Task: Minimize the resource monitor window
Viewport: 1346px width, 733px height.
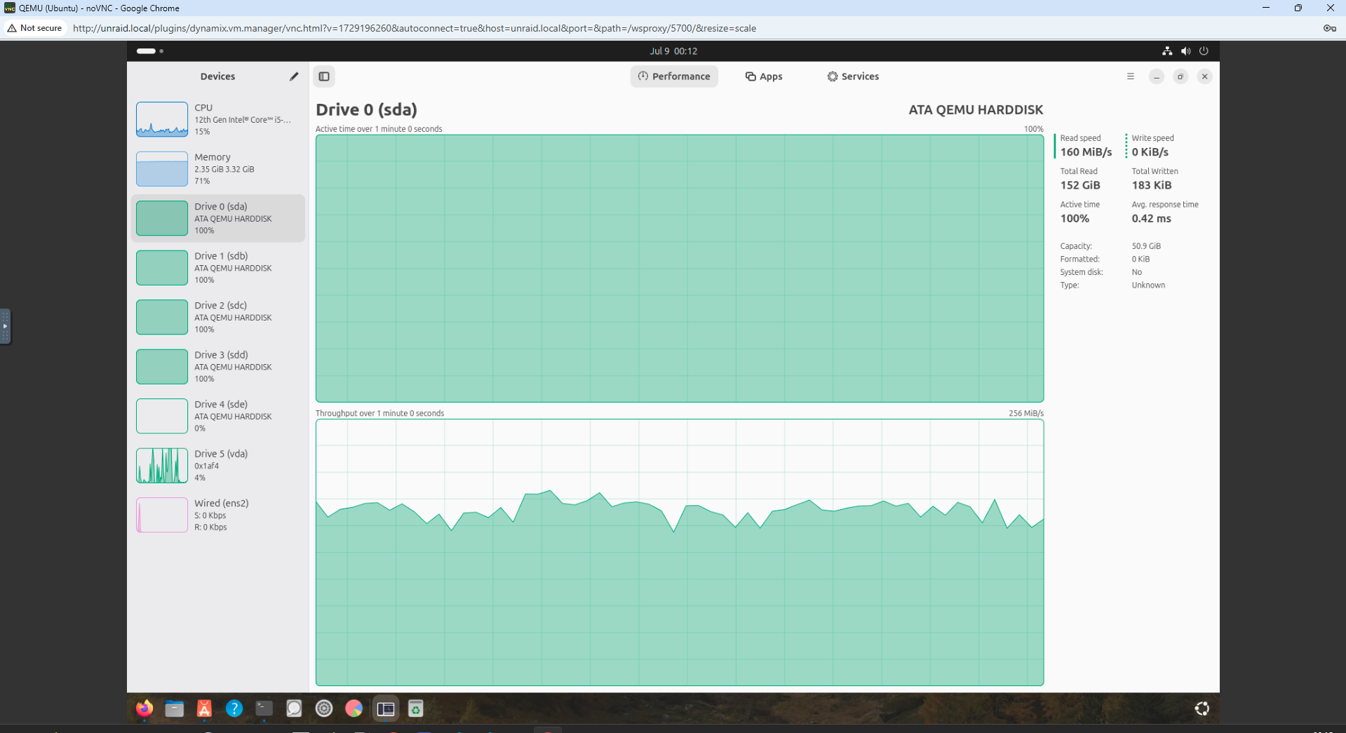Action: pos(1157,76)
